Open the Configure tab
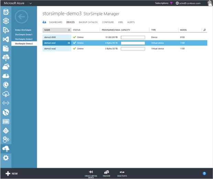Image resolution: width=213 pixels, height=179 pixels. click(108, 22)
